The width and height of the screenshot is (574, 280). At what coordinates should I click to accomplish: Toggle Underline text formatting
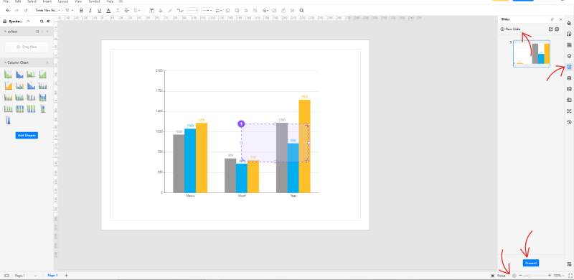[99, 11]
